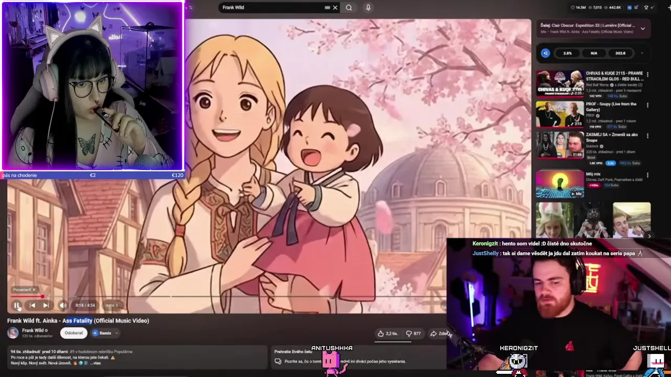Click the Ďalej: Clair Obscur queue title
Viewport: 671px width, 377px height.
click(587, 25)
